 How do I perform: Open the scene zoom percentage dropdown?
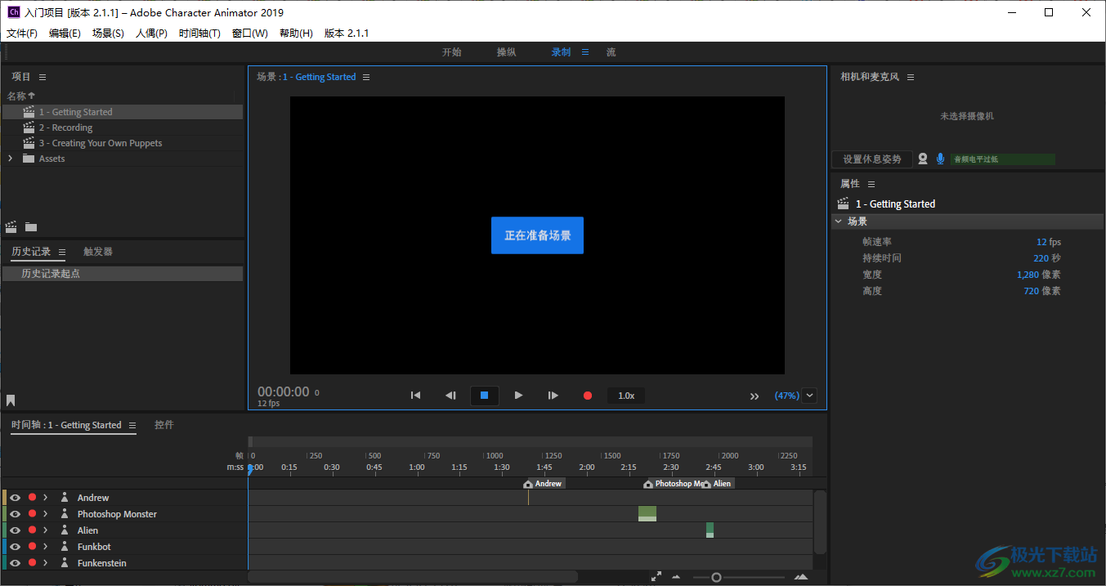[810, 396]
